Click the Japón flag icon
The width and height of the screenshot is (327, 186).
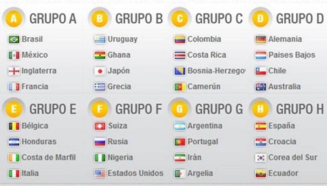[x=100, y=71]
